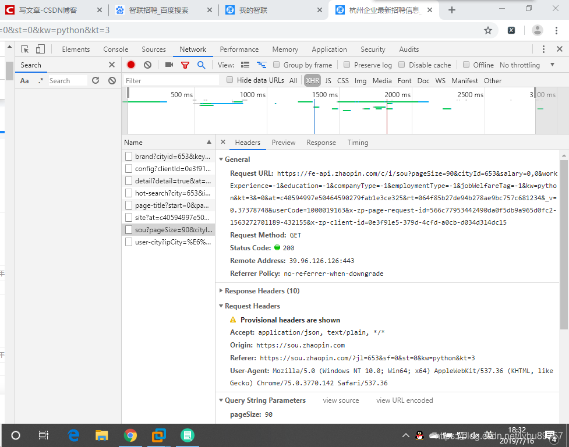The image size is (569, 447).
Task: Show overview with the waterfall view icon
Action: 261,65
